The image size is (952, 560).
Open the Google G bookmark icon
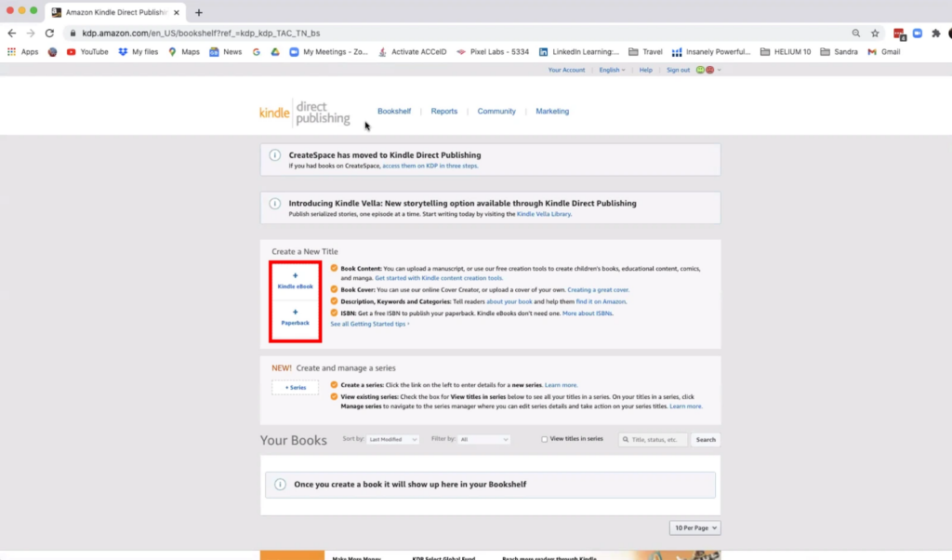[x=257, y=51]
